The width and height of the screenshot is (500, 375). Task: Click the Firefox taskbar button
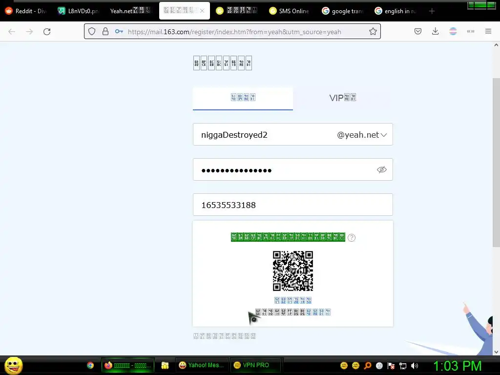tap(128, 365)
